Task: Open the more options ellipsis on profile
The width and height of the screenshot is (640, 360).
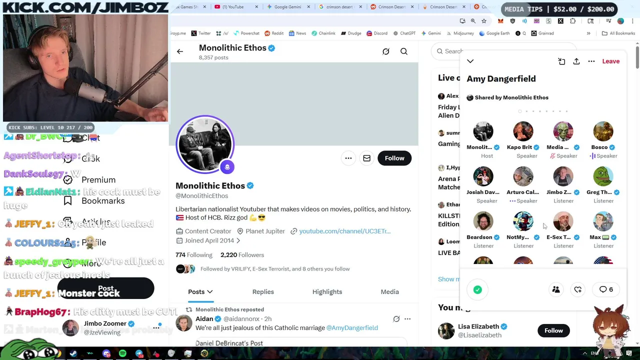Action: click(x=348, y=158)
